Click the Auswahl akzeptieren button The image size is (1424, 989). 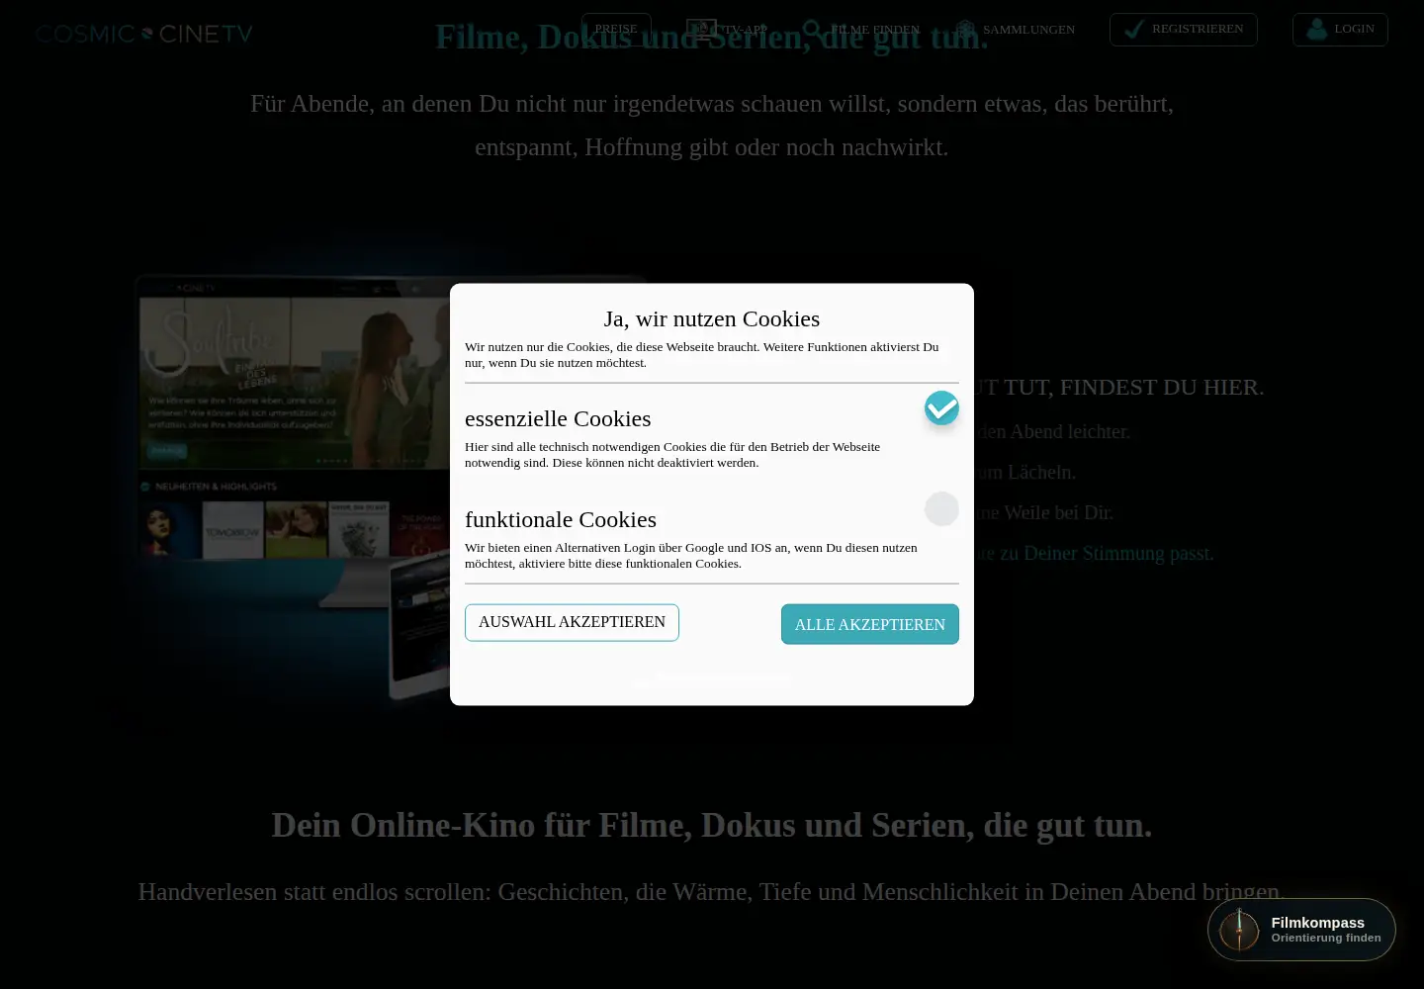click(572, 622)
